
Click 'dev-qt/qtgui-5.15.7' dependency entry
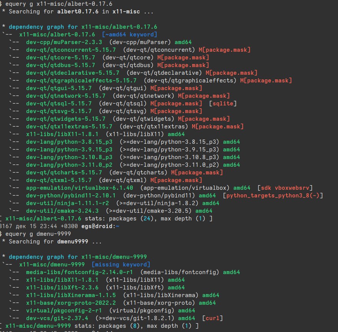click(x=59, y=88)
